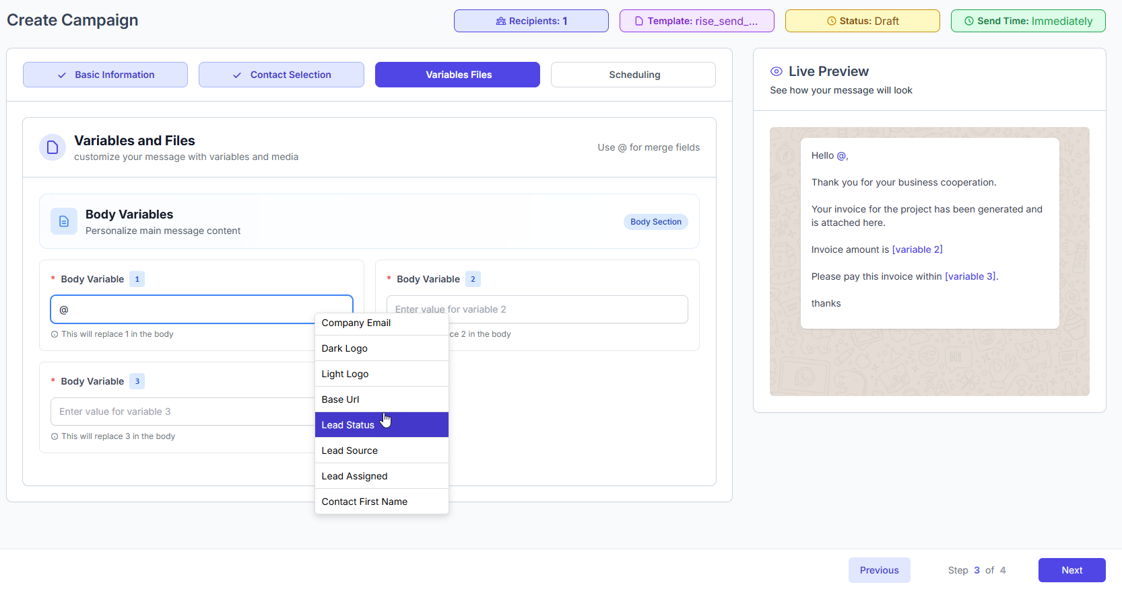Go back with the Previous button
Image resolution: width=1122 pixels, height=591 pixels.
point(879,570)
